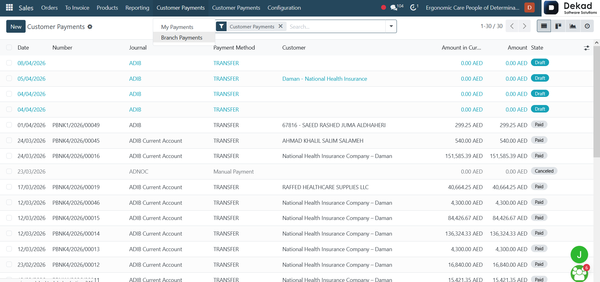The width and height of the screenshot is (600, 282).
Task: Select the 05/04/2026 Daman payment checkbox
Action: point(9,79)
